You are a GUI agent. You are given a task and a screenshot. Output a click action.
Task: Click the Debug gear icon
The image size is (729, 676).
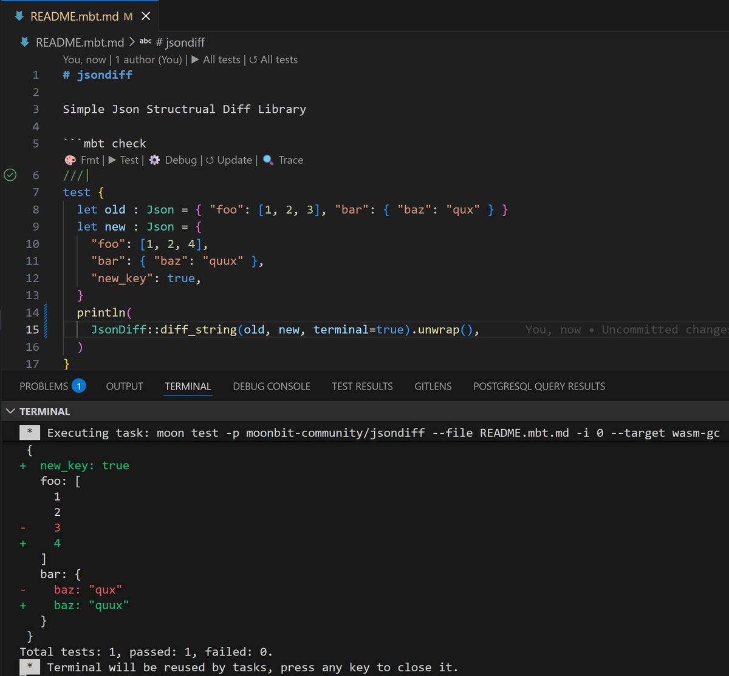155,160
